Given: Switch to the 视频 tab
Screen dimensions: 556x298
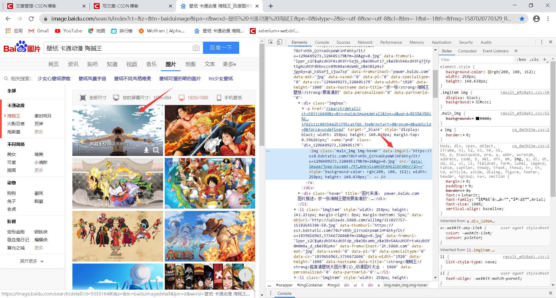Looking at the screenshot, I should tap(132, 64).
